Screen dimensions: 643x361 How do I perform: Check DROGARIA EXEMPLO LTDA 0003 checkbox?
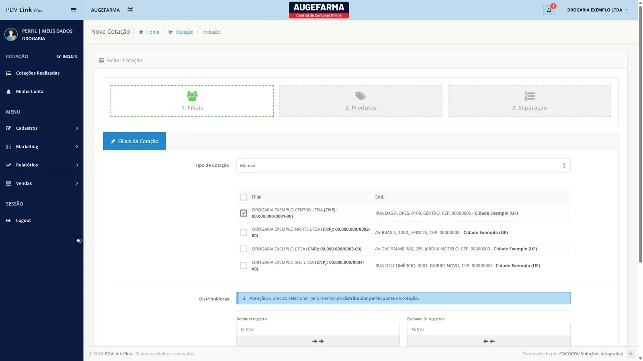point(244,249)
